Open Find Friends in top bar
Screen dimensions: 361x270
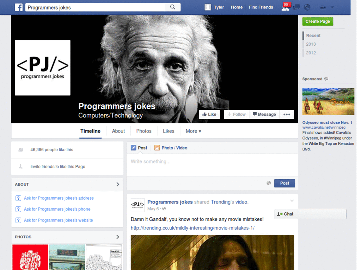click(261, 7)
